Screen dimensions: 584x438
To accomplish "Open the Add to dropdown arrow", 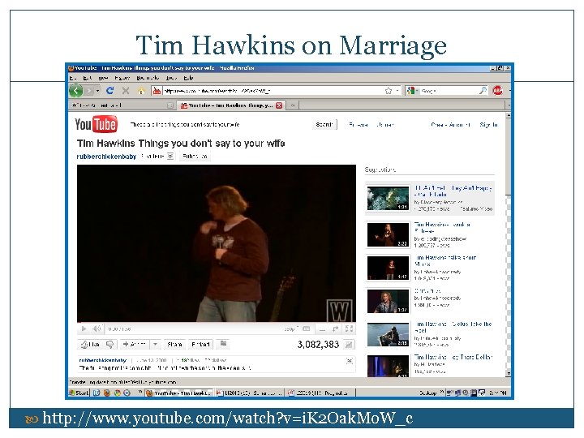I will [x=155, y=345].
